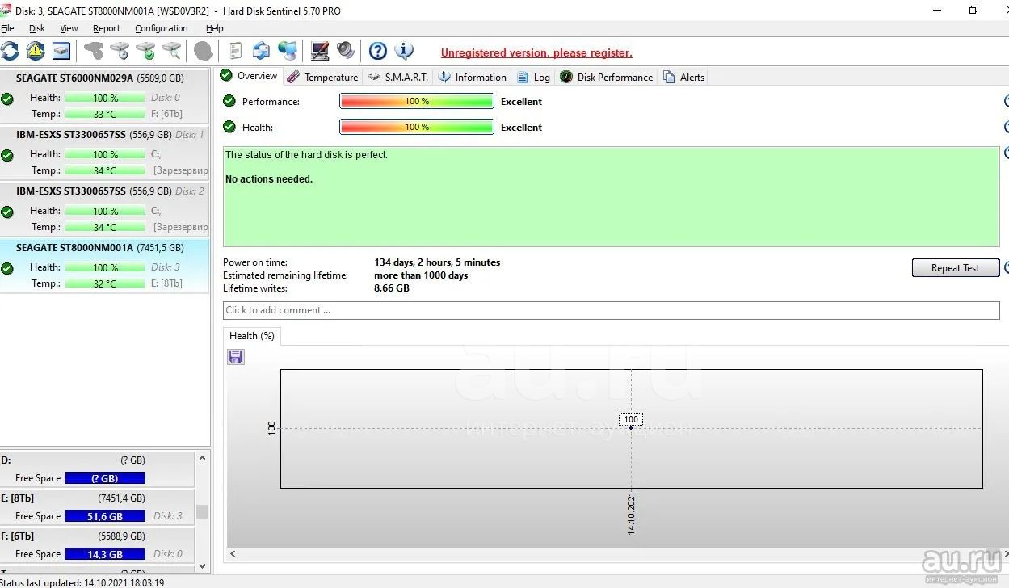The width and height of the screenshot is (1009, 588).
Task: Follow the Unregistered version, please register link
Action: (x=536, y=53)
